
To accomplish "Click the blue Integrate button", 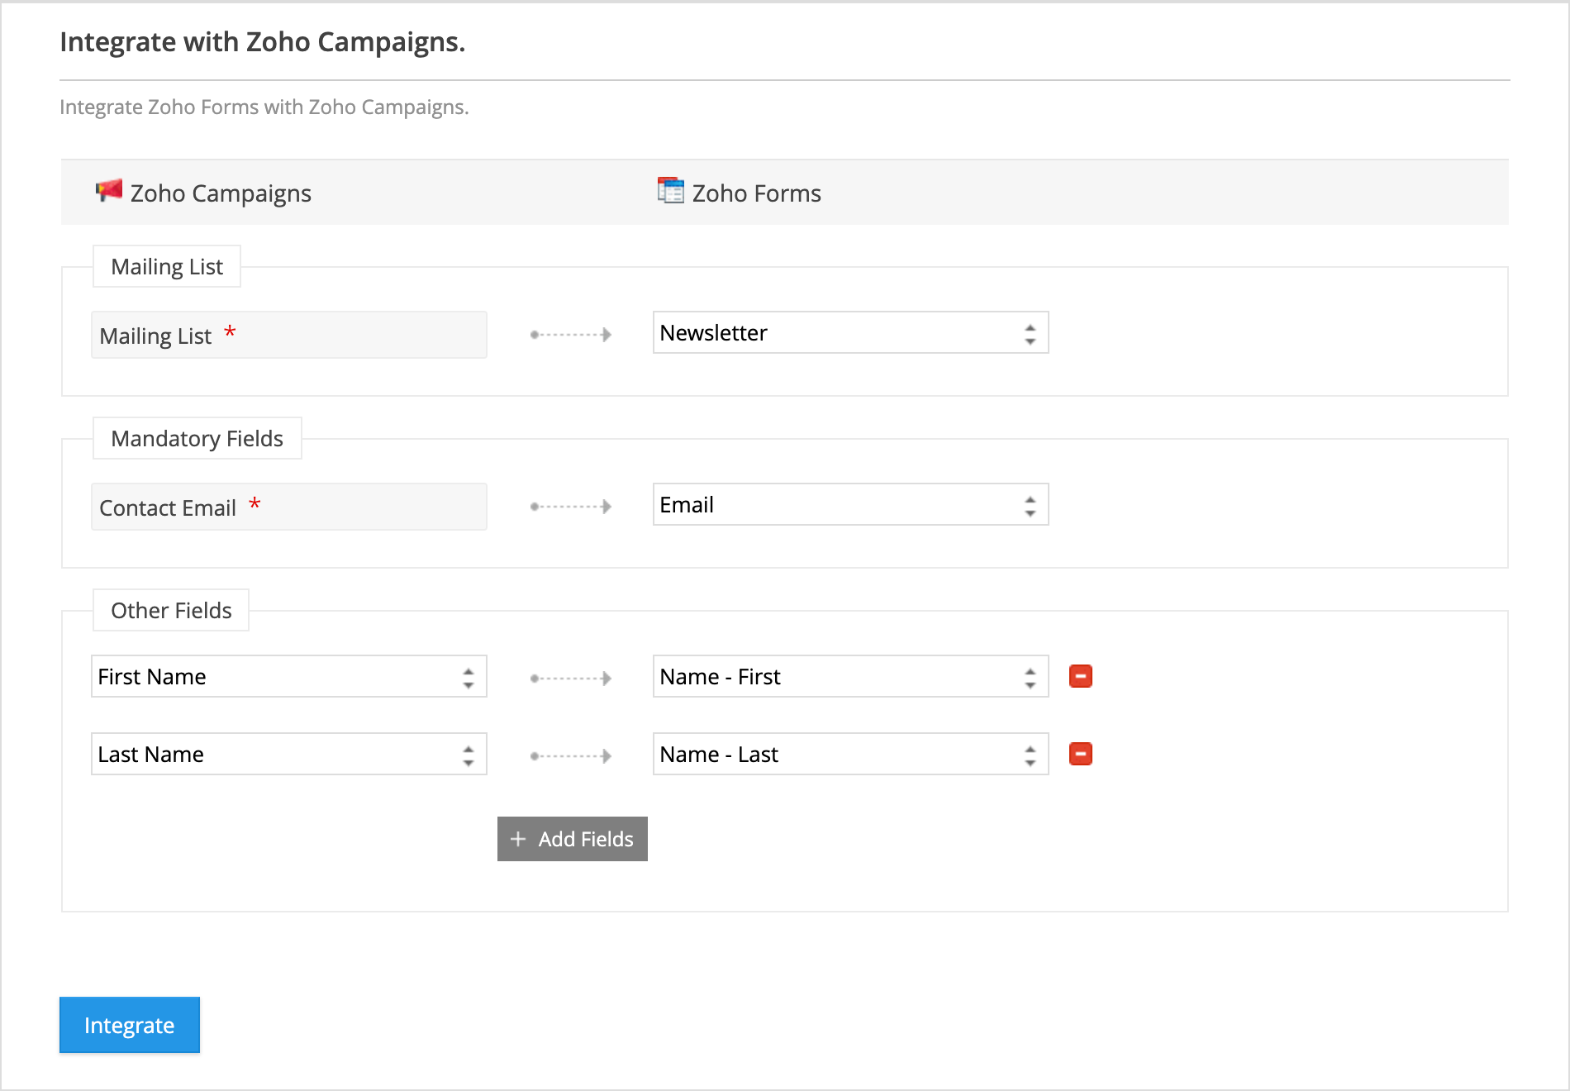I will [x=130, y=1025].
